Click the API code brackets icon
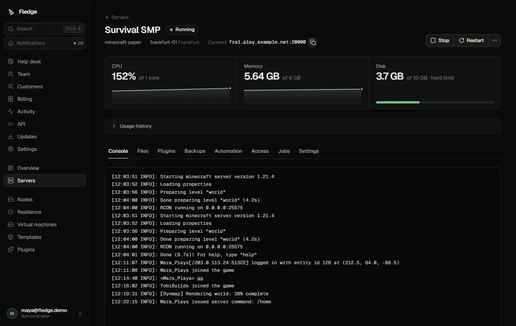Image resolution: width=516 pixels, height=326 pixels. tap(11, 124)
